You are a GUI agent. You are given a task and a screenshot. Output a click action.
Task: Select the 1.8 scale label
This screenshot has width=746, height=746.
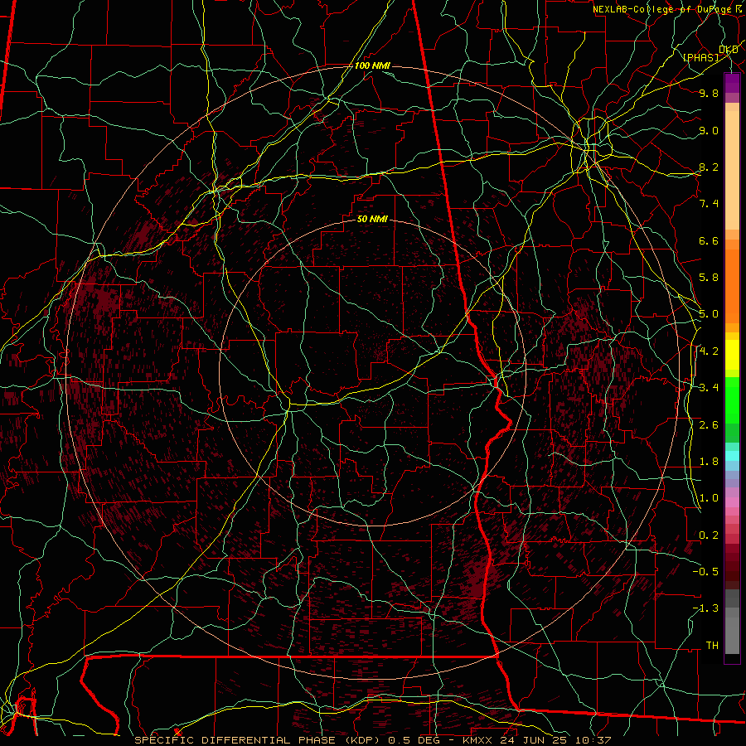709,462
